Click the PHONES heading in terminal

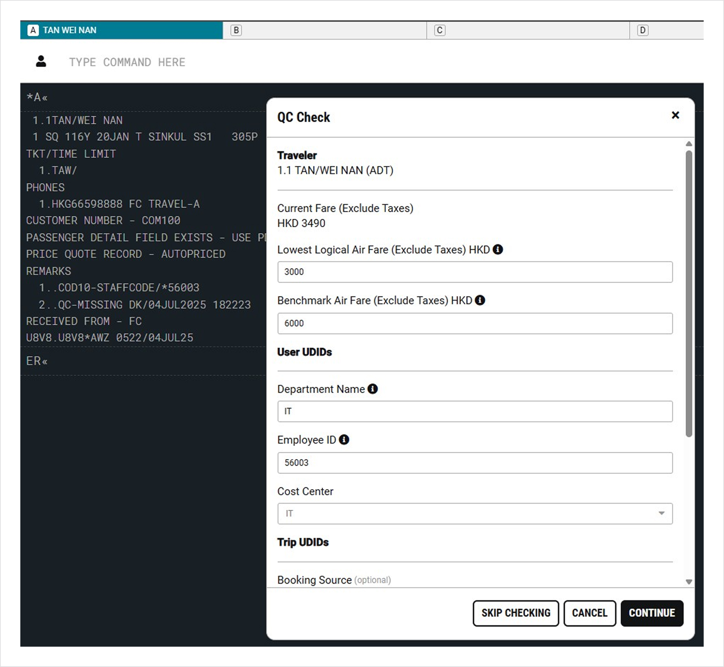coord(45,187)
